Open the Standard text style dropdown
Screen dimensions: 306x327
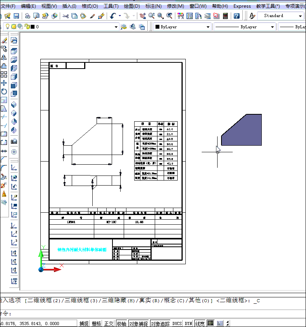coord(300,16)
